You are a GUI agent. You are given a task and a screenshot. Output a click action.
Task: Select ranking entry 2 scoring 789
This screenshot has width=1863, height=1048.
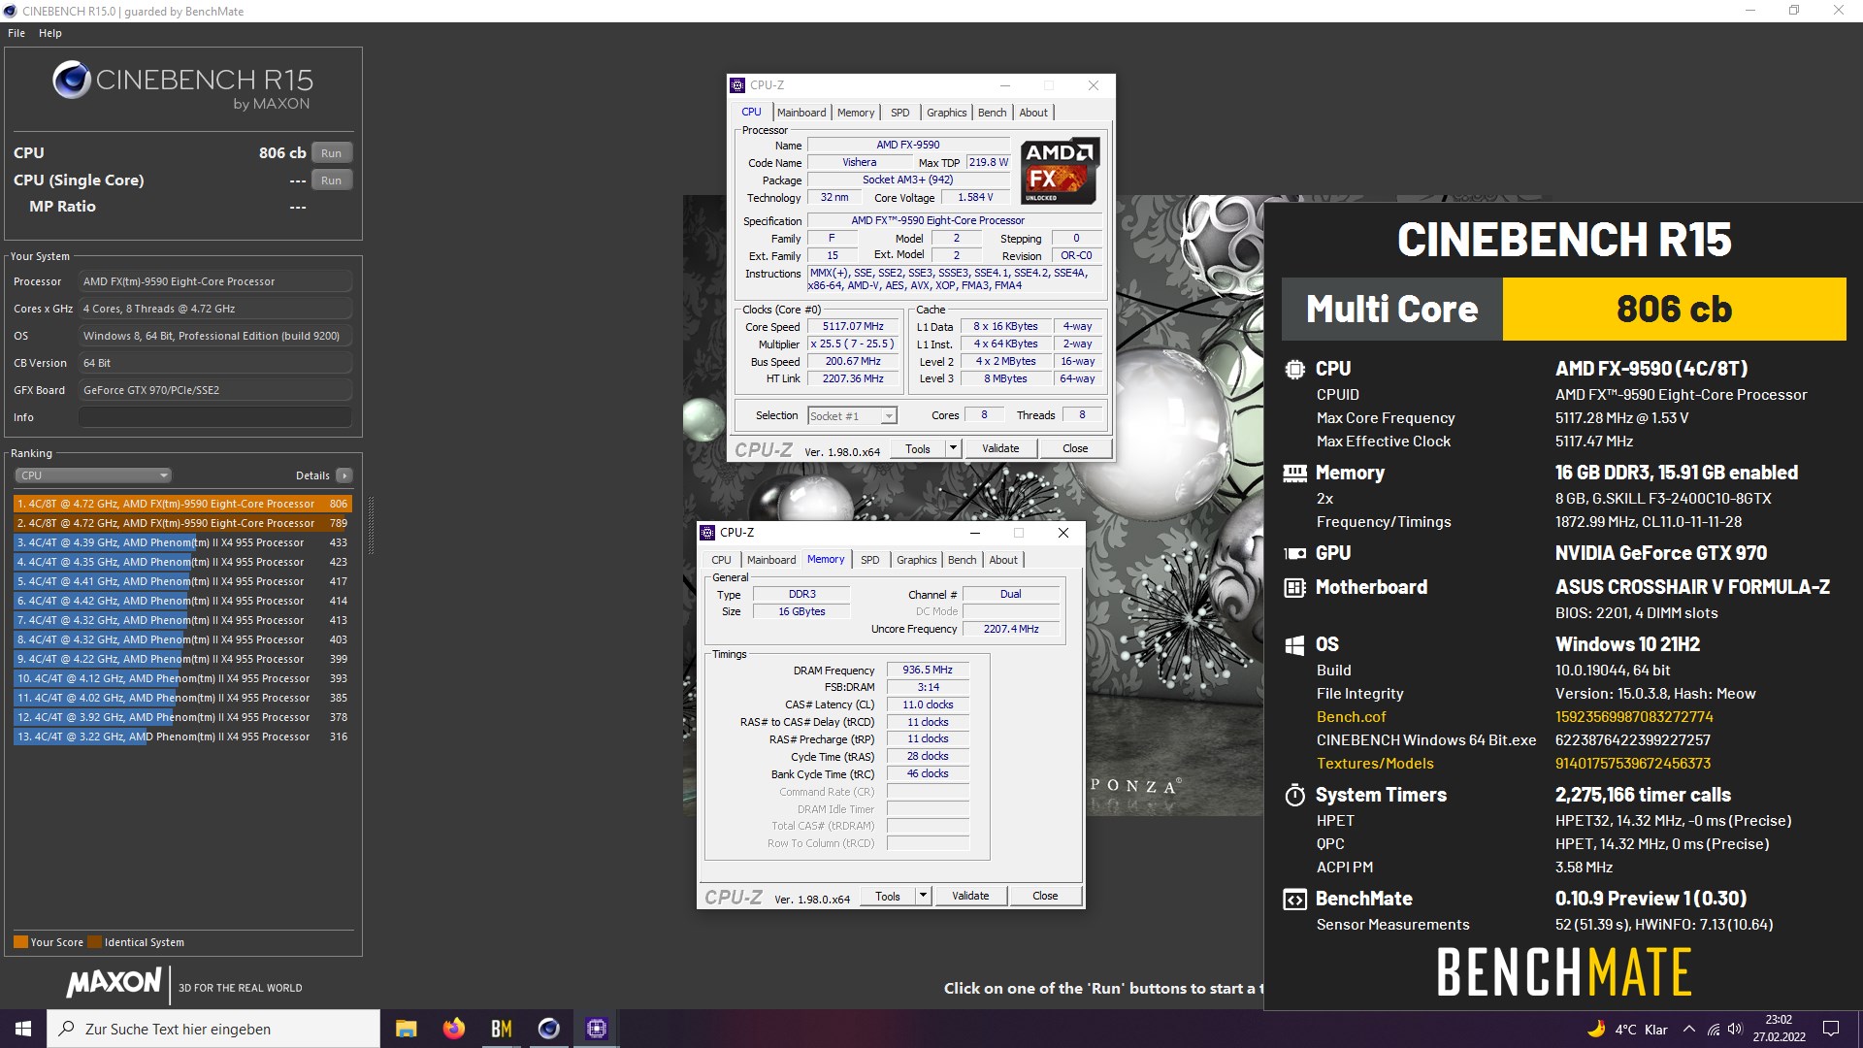click(182, 523)
